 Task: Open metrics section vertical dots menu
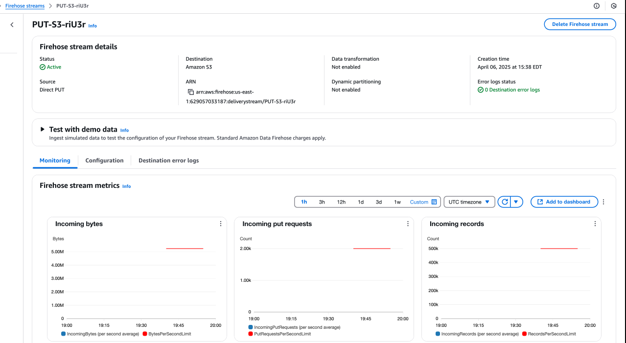tap(603, 202)
